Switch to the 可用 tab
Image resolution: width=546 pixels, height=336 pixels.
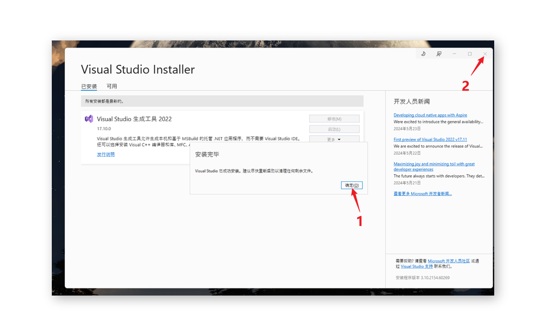[x=112, y=86]
